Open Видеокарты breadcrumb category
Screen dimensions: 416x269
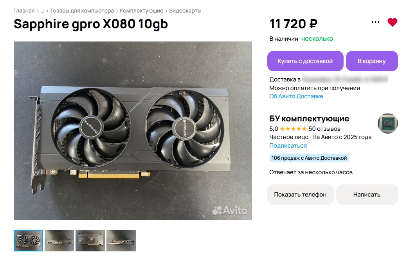[185, 11]
